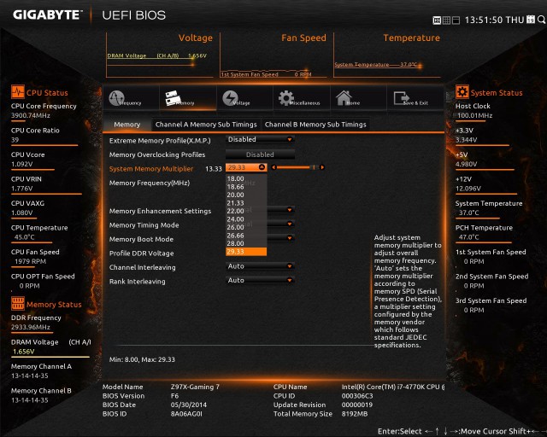Screen dimensions: 547x437
Task: Choose highlighted 29.33 in the multiplier list
Action: click(x=246, y=252)
